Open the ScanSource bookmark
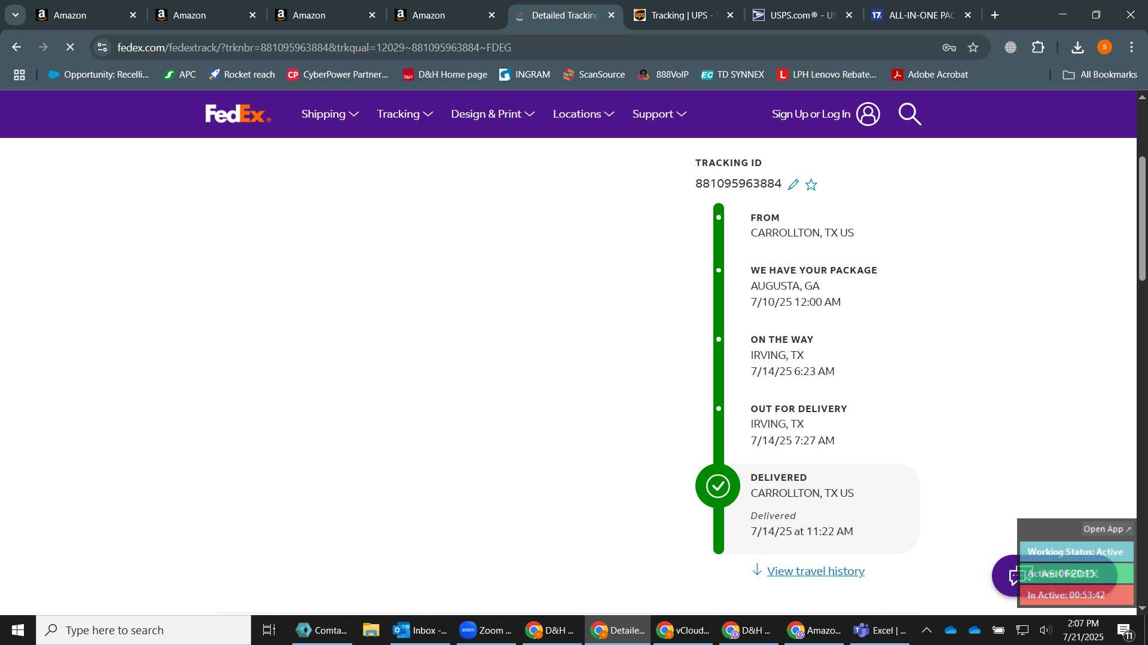1148x645 pixels. pyautogui.click(x=594, y=75)
